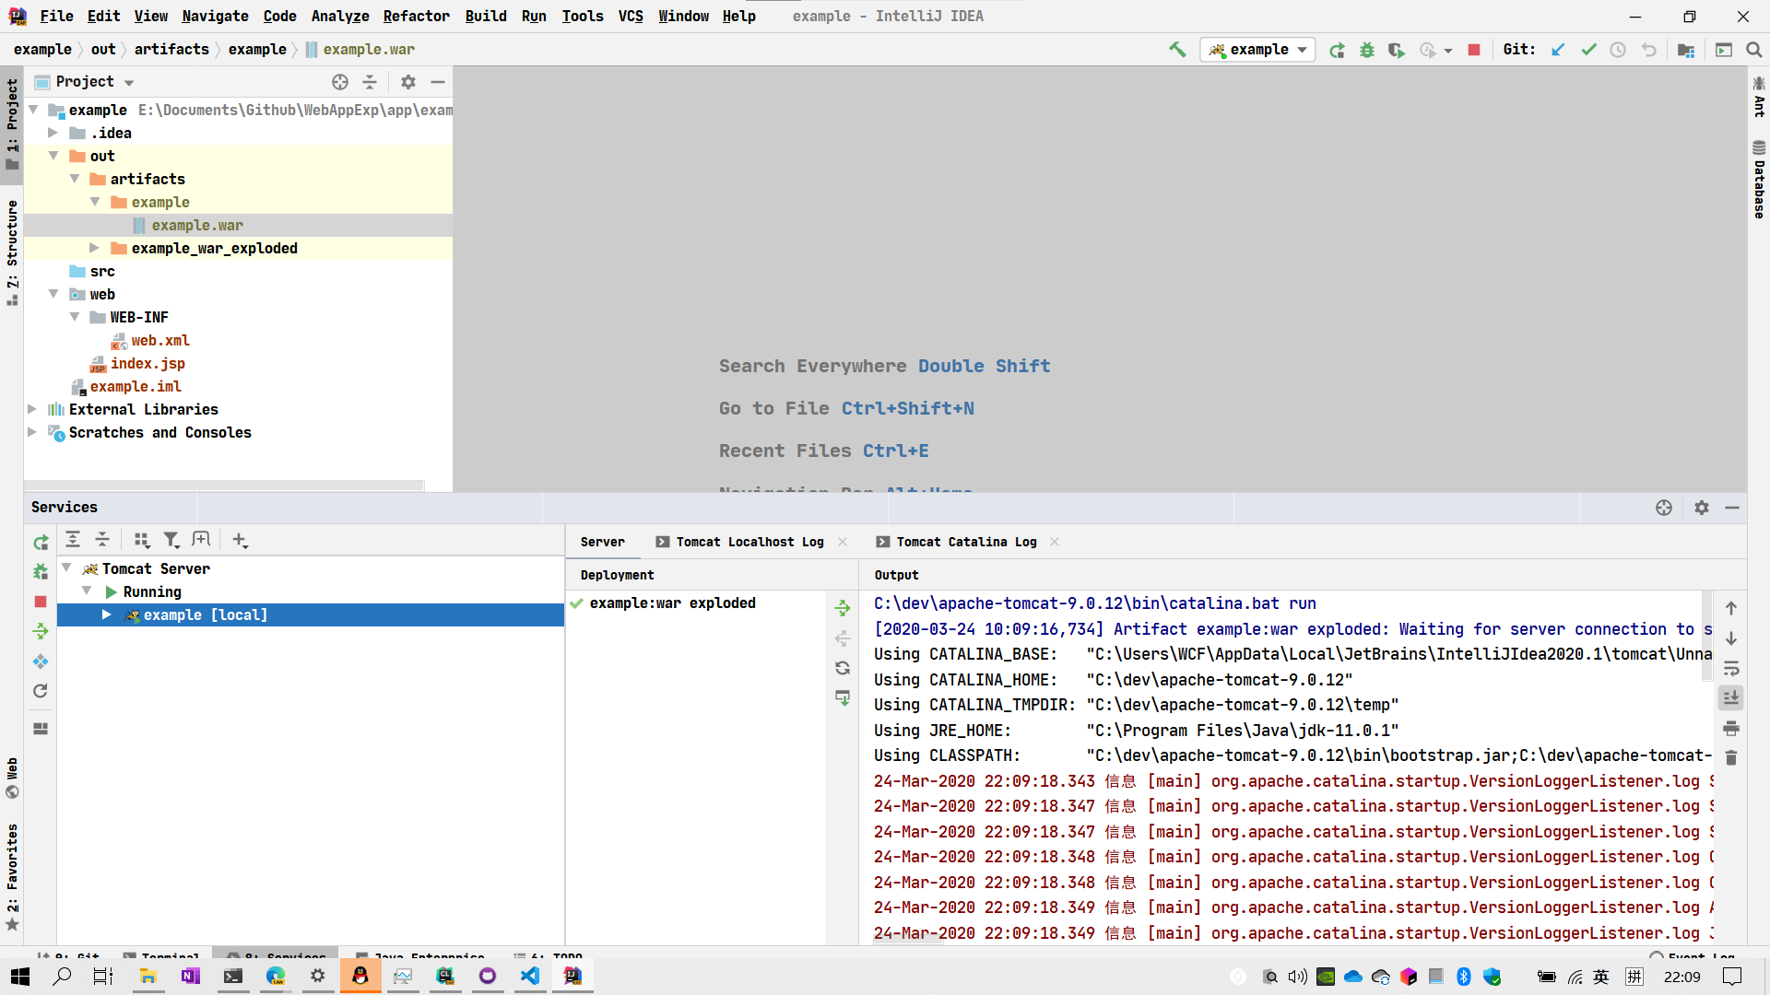Viewport: 1770px width, 995px height.
Task: Click locate target icon in Project panel
Action: coord(340,82)
